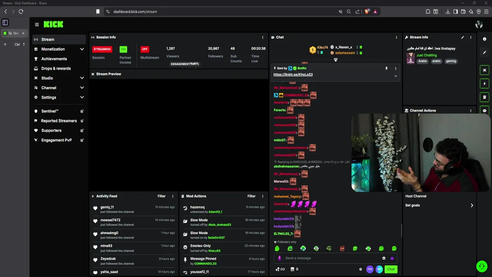
Task: Open Drops & rewards in the sidebar
Action: tap(59, 68)
